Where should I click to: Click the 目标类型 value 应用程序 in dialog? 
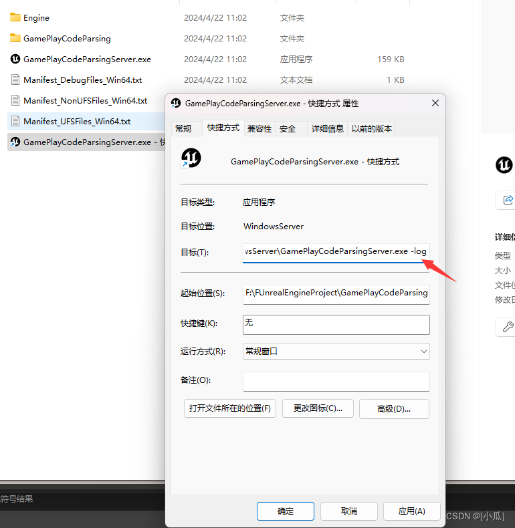(x=259, y=202)
